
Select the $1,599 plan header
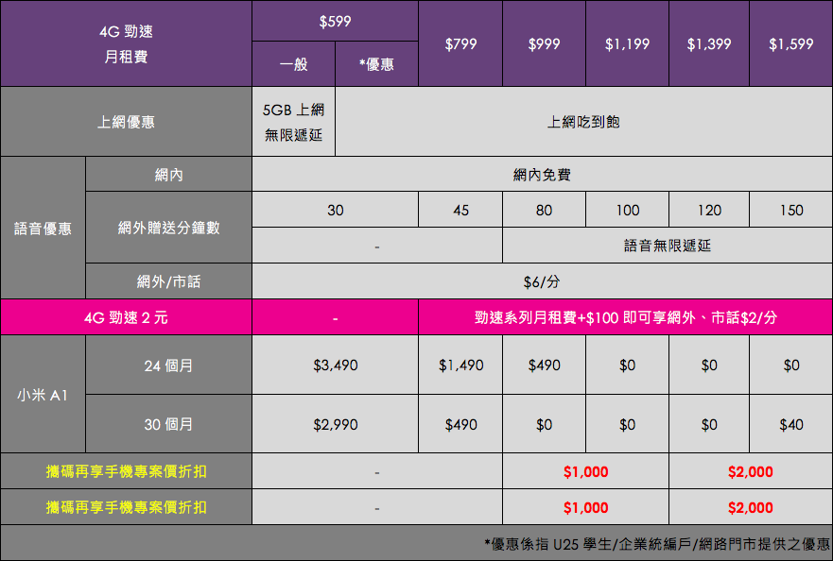(791, 43)
